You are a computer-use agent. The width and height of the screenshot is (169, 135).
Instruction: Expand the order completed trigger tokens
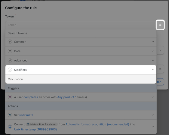pyautogui.click(x=153, y=97)
